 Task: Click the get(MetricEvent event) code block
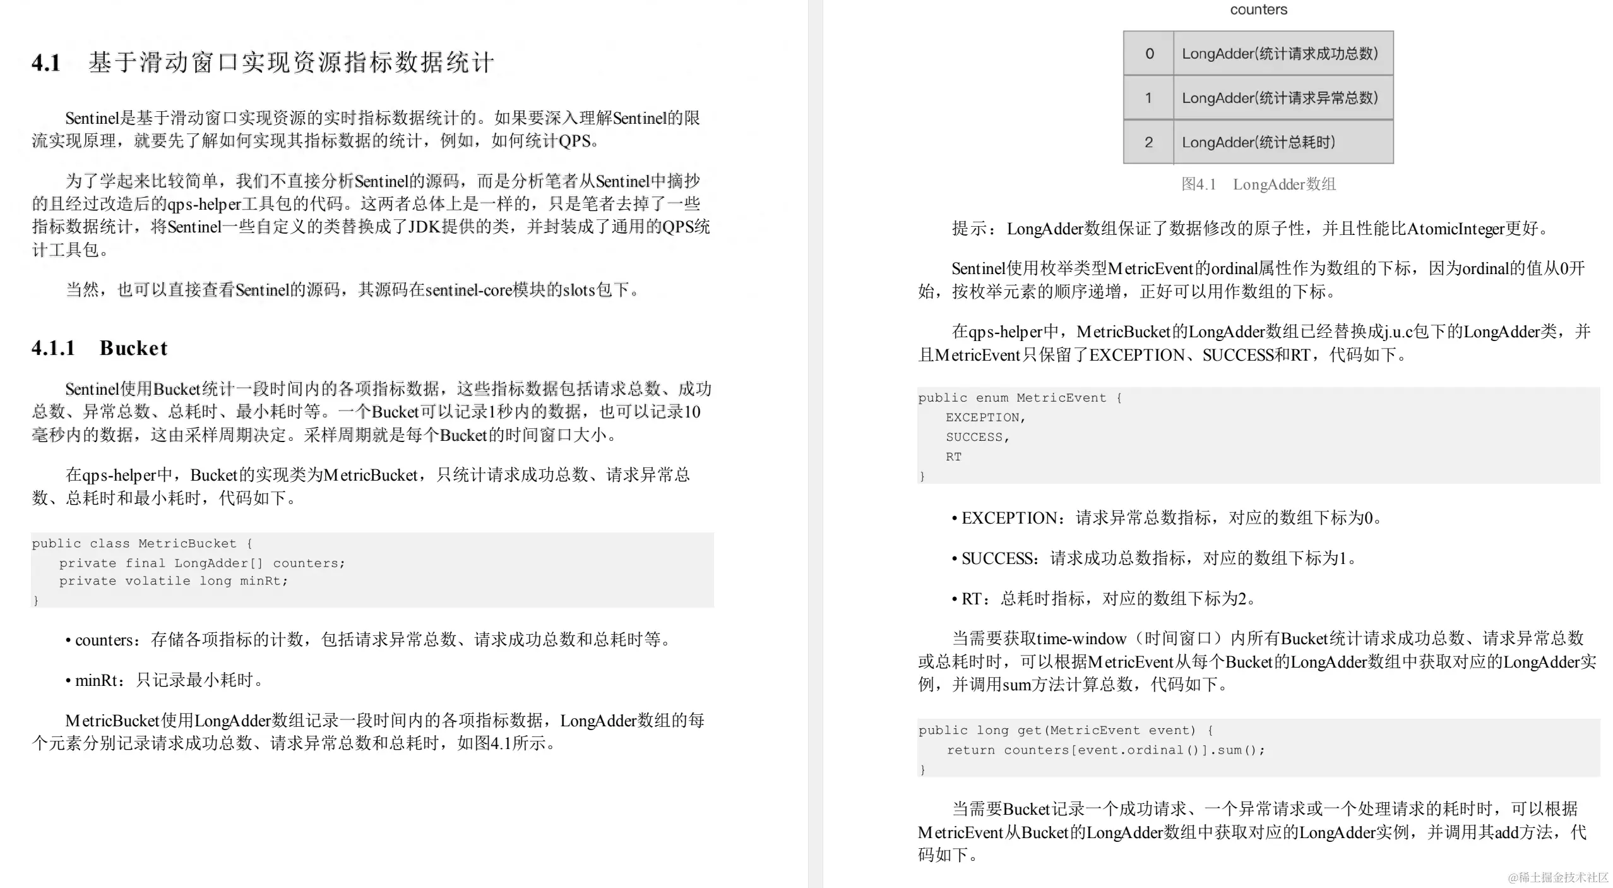(1258, 748)
